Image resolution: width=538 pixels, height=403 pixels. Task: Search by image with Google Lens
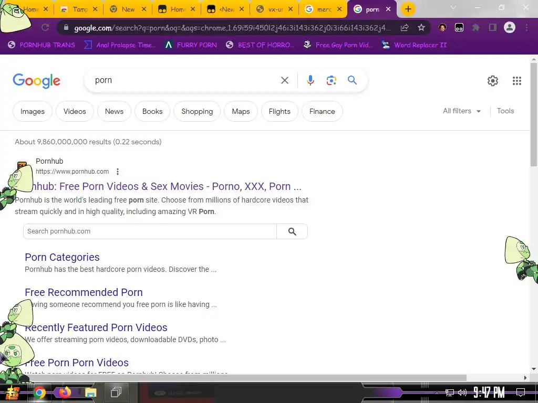pyautogui.click(x=331, y=80)
